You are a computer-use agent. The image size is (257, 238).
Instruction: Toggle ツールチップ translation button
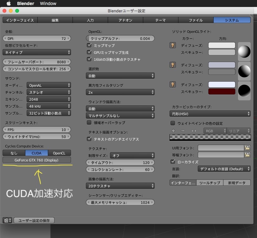[x=210, y=183]
